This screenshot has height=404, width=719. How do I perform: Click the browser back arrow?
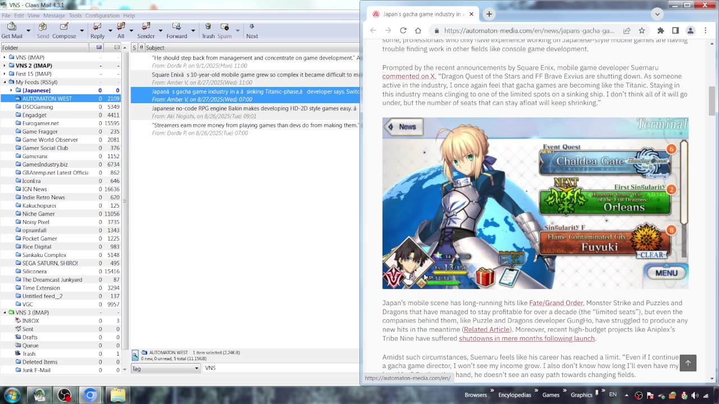point(373,30)
